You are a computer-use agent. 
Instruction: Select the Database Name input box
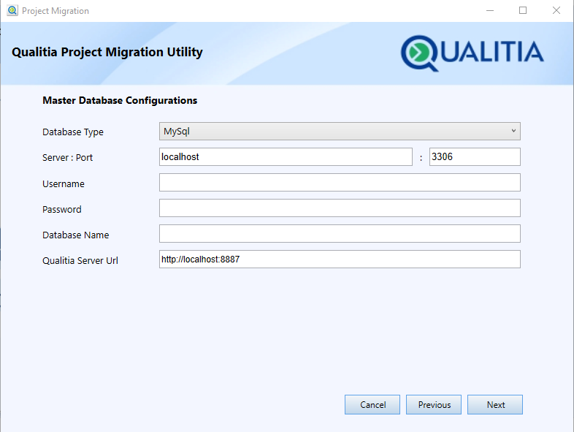[340, 234]
